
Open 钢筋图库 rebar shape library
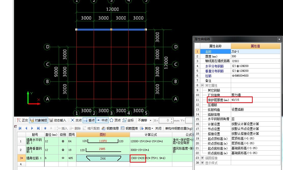tap(129, 128)
